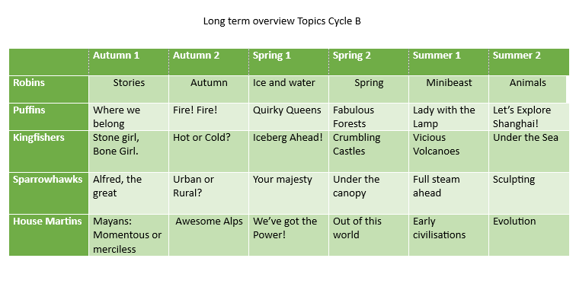The width and height of the screenshot is (576, 306).
Task: Click the 'Awesome Alps' cell
Action: click(209, 222)
